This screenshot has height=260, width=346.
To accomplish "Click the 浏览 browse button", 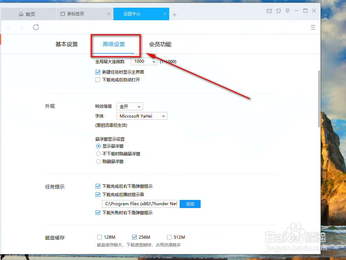I will point(190,204).
